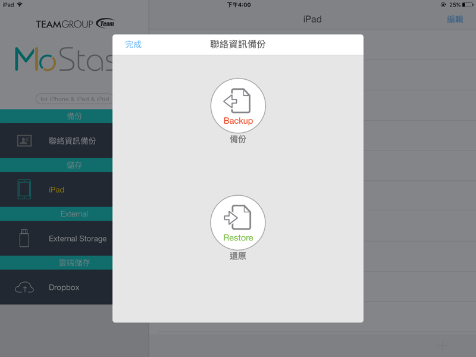Open External Storage in the sidebar

[x=56, y=239]
